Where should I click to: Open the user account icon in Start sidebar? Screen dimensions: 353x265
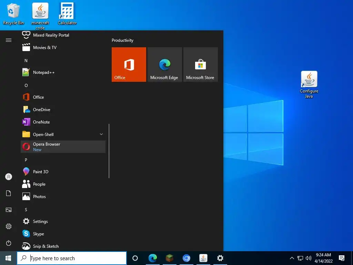click(9, 177)
